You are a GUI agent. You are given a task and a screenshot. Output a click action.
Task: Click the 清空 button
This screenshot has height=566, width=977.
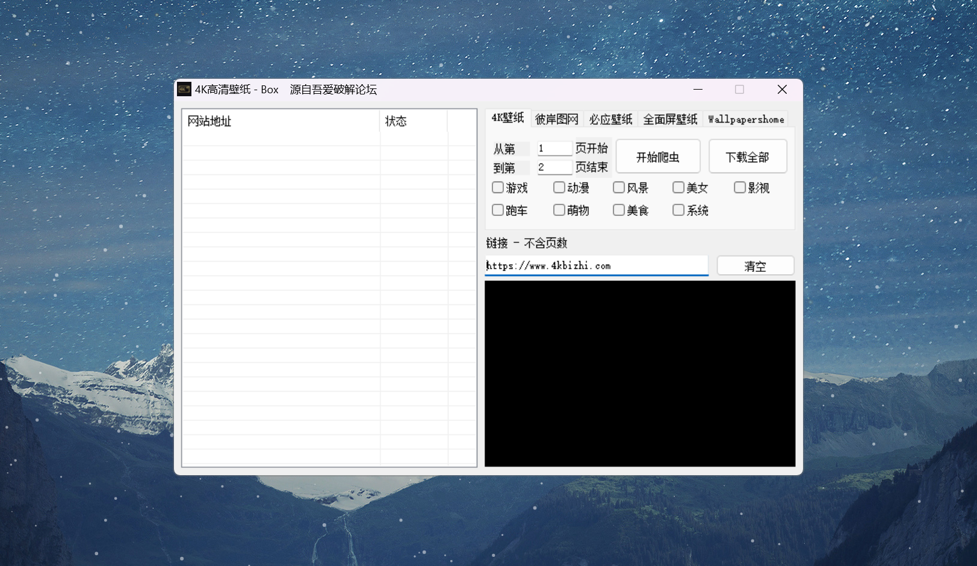pyautogui.click(x=755, y=266)
